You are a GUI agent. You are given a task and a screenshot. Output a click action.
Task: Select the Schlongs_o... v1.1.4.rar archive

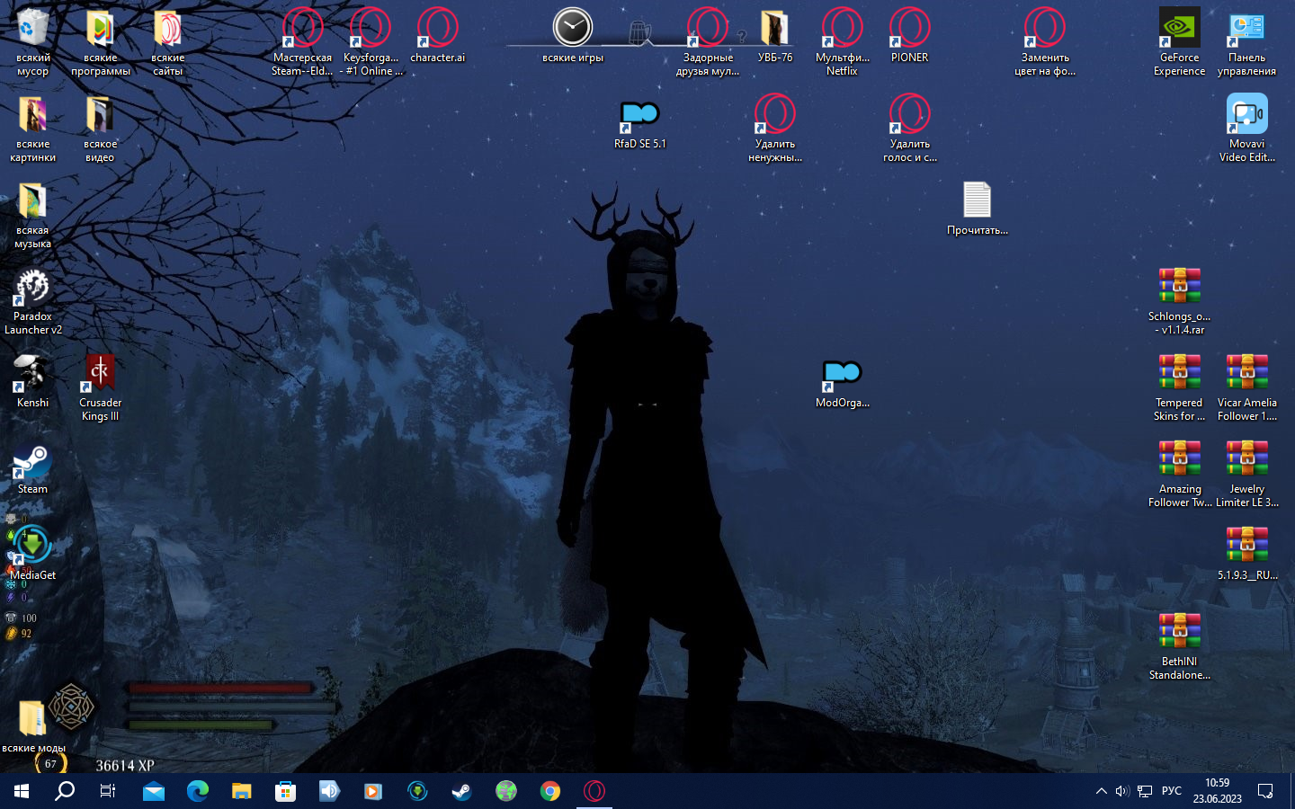point(1179,300)
